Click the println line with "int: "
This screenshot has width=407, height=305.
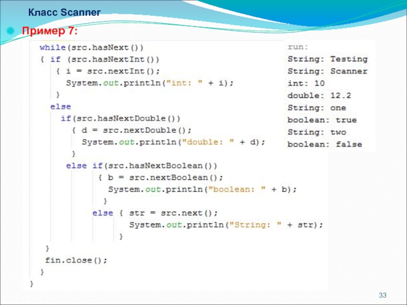click(x=150, y=83)
